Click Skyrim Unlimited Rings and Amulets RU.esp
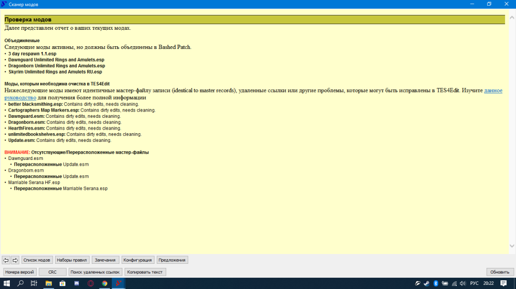Viewport: 516px width, 289px height. (x=55, y=72)
